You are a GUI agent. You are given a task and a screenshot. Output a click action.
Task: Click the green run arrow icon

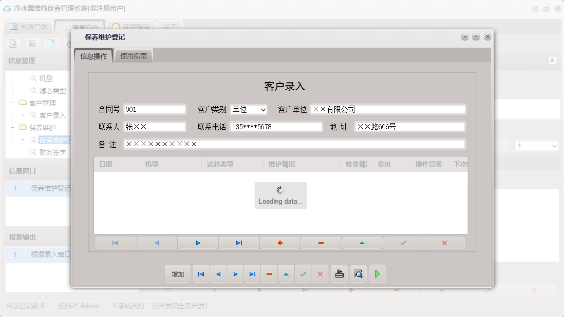378,274
